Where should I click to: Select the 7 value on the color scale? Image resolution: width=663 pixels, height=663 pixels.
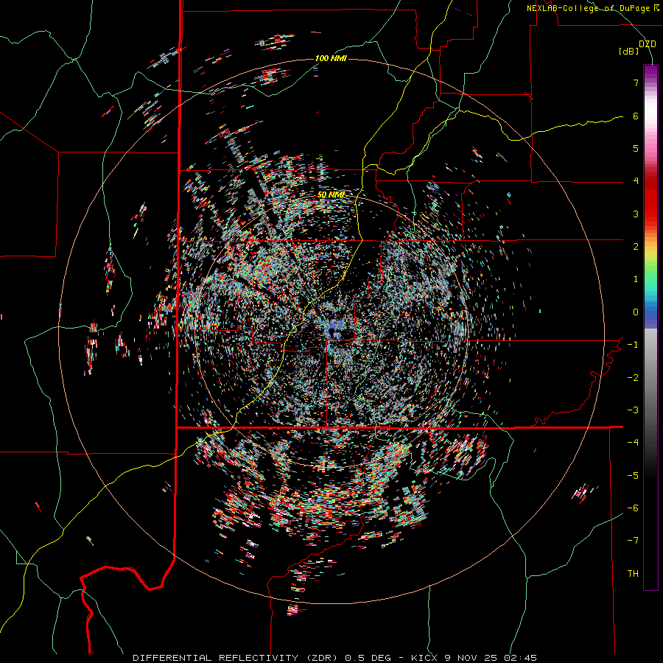pyautogui.click(x=636, y=83)
